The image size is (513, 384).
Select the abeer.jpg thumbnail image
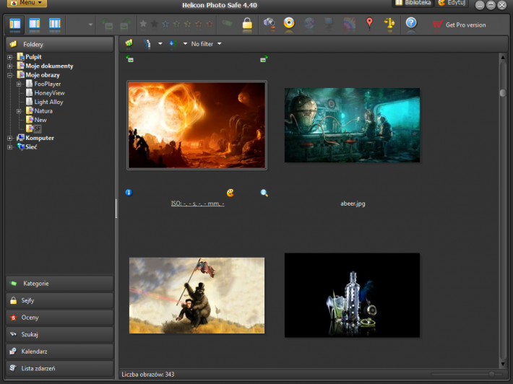(352, 125)
